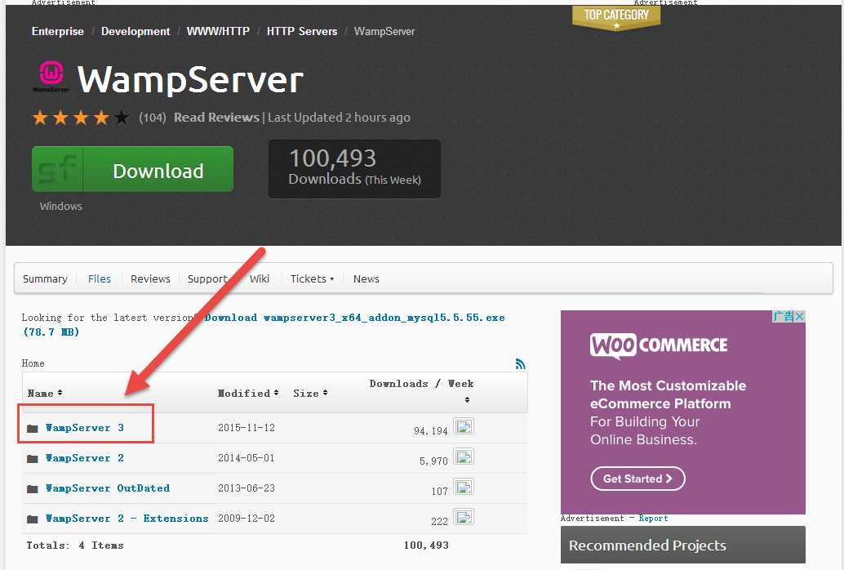Switch to the Summary tab
The width and height of the screenshot is (844, 570).
pyautogui.click(x=45, y=279)
